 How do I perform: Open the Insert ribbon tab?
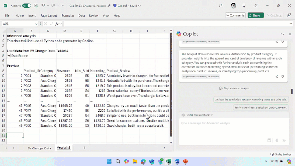(x=32, y=15)
